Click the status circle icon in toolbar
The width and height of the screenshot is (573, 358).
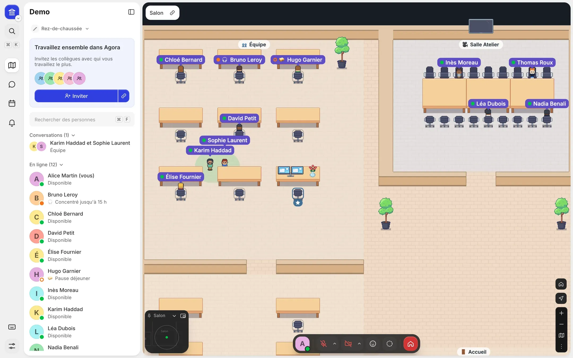pyautogui.click(x=389, y=344)
